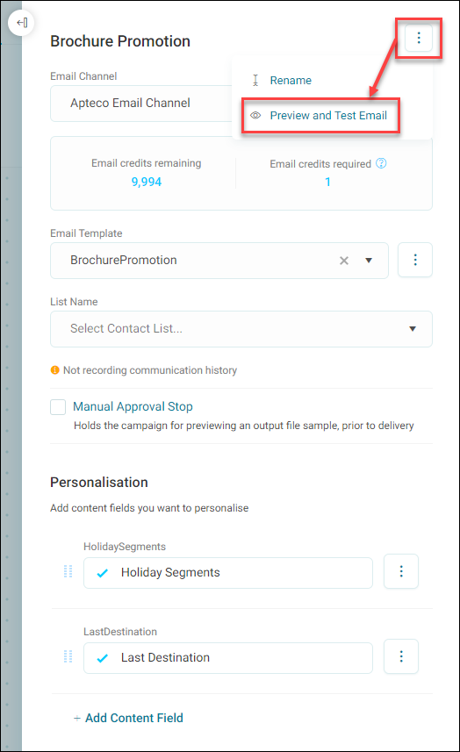Open the Email Template options menu
Screen dimensions: 460x752
(x=415, y=260)
